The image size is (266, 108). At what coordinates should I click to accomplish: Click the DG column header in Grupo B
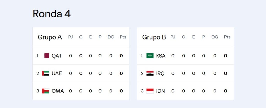[x=215, y=37]
